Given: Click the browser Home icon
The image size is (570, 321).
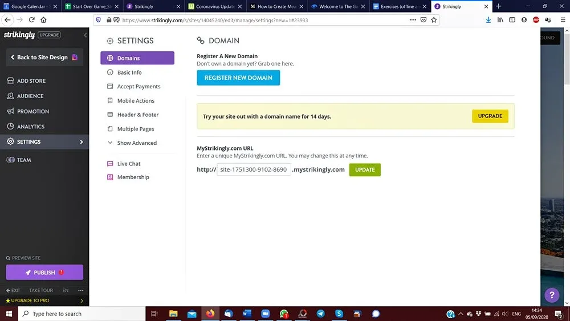Looking at the screenshot, I should click(x=43, y=20).
